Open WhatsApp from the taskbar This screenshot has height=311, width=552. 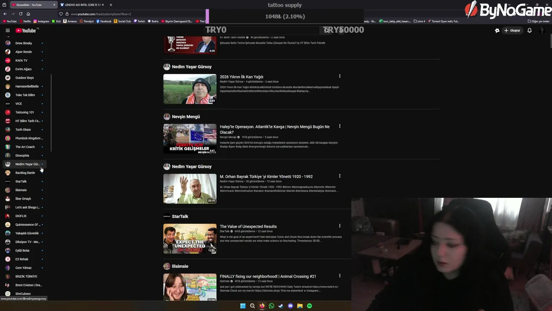(271, 306)
